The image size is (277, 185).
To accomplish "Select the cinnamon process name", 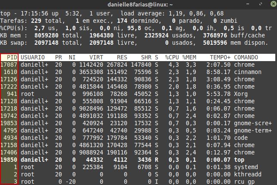I will click(x=248, y=71).
